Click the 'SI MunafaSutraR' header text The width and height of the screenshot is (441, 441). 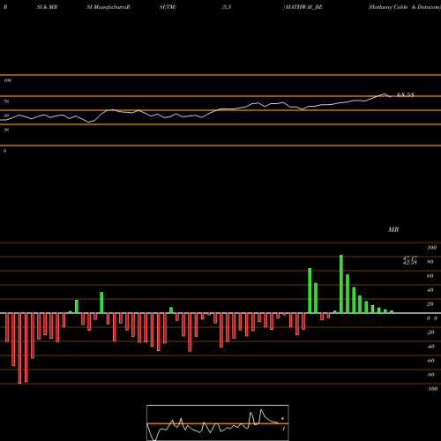tap(108, 7)
